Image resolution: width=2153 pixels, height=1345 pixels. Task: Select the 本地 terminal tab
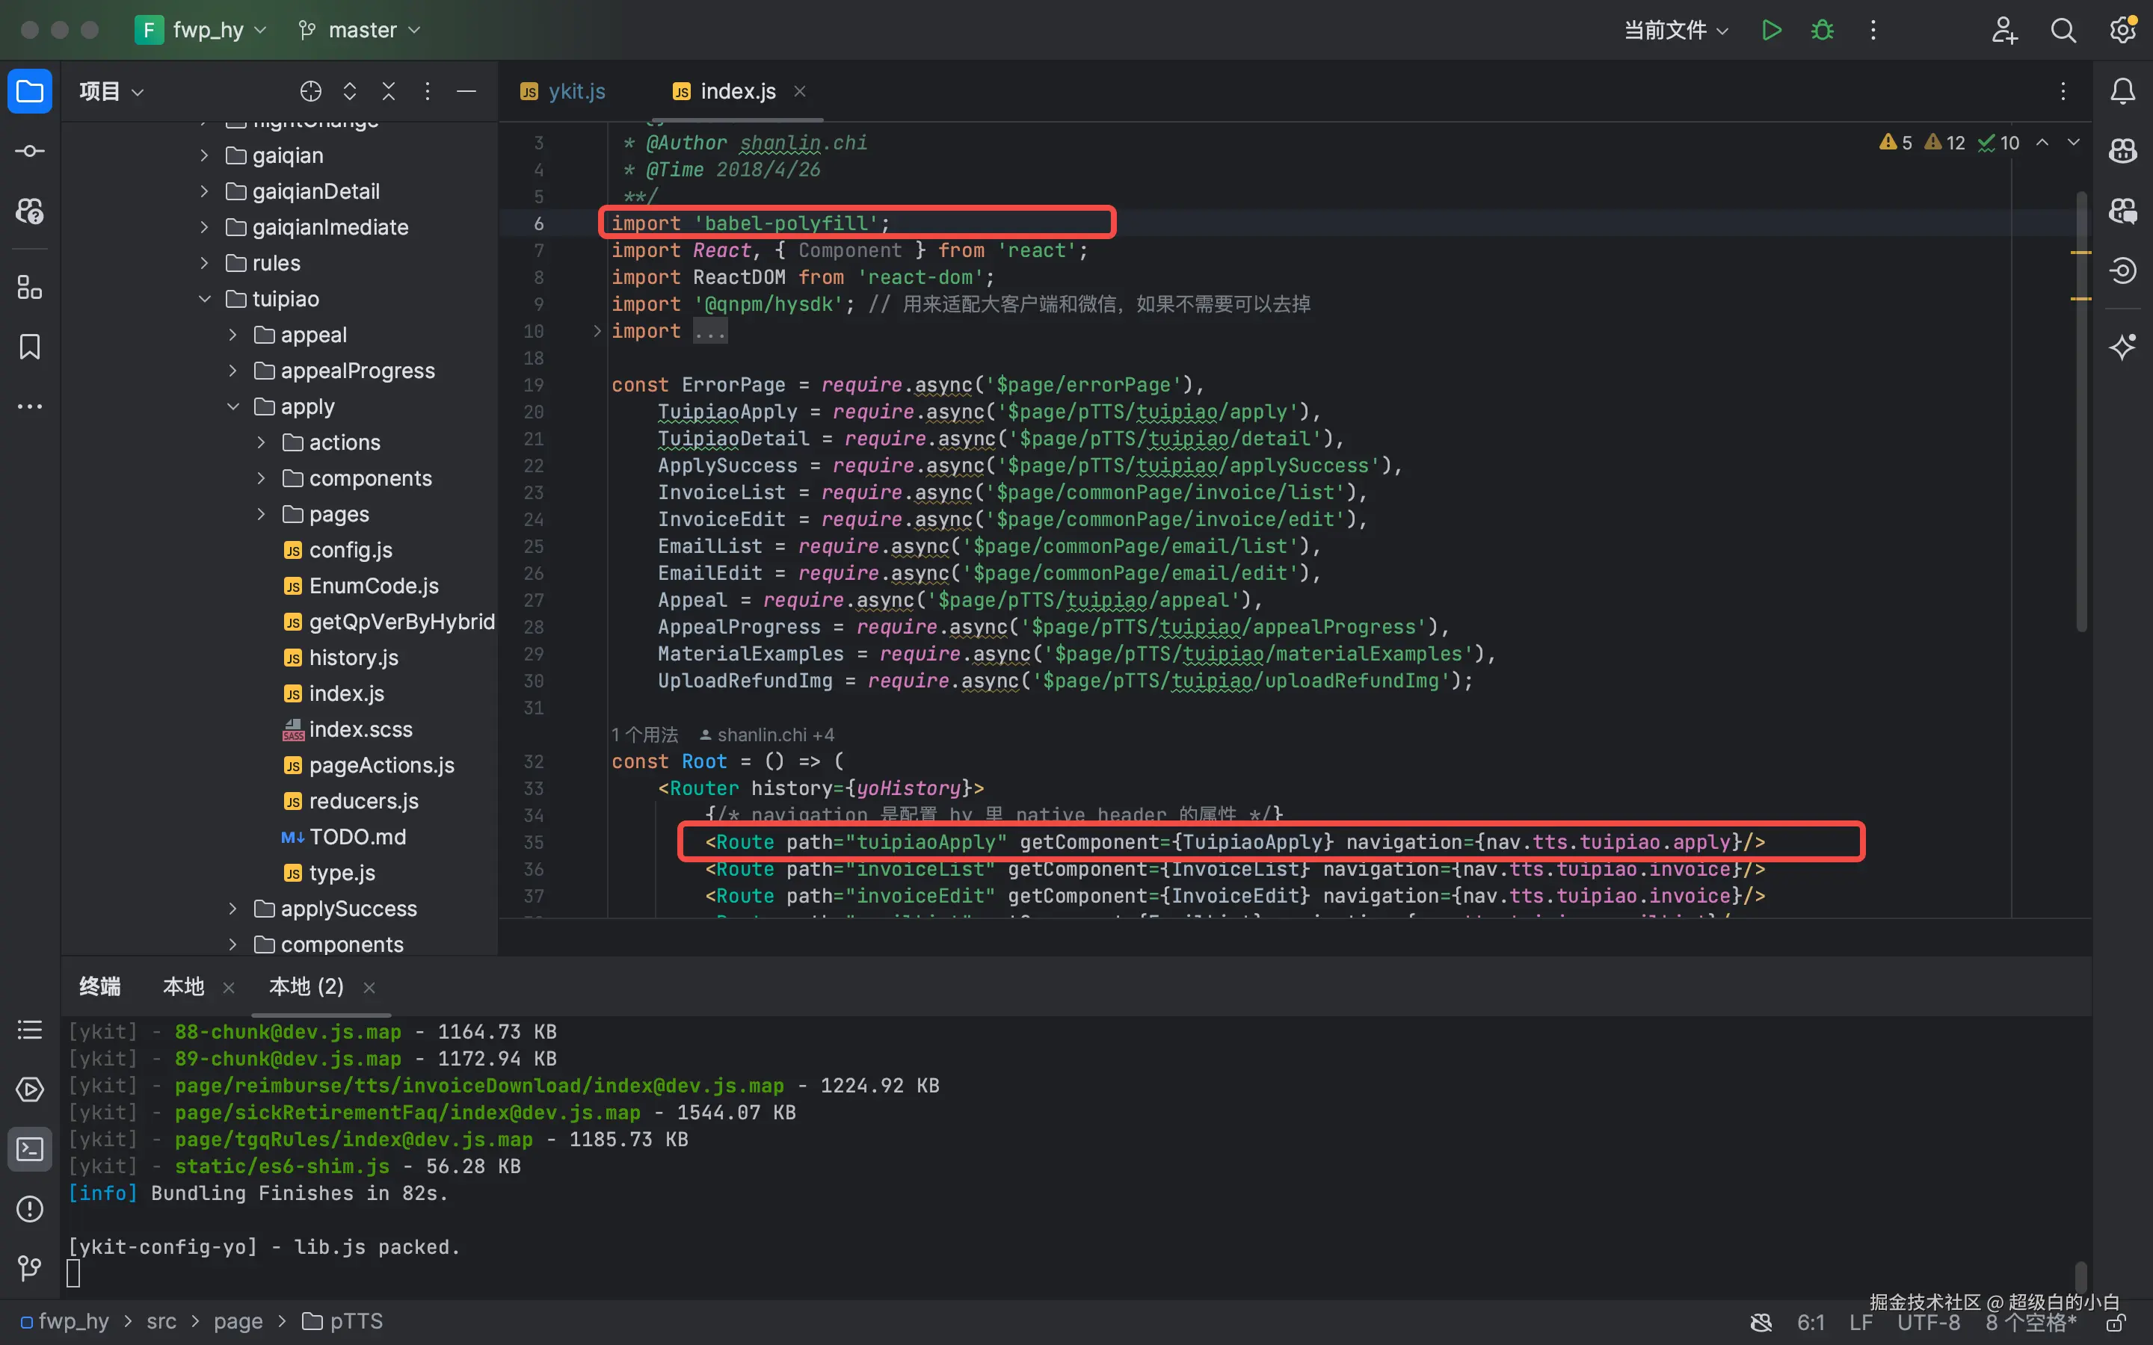pos(184,986)
